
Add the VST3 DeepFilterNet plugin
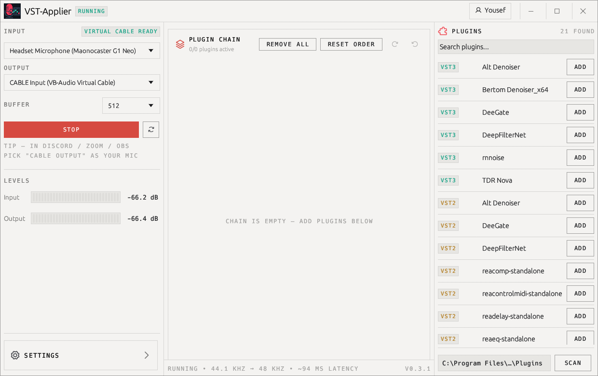580,135
